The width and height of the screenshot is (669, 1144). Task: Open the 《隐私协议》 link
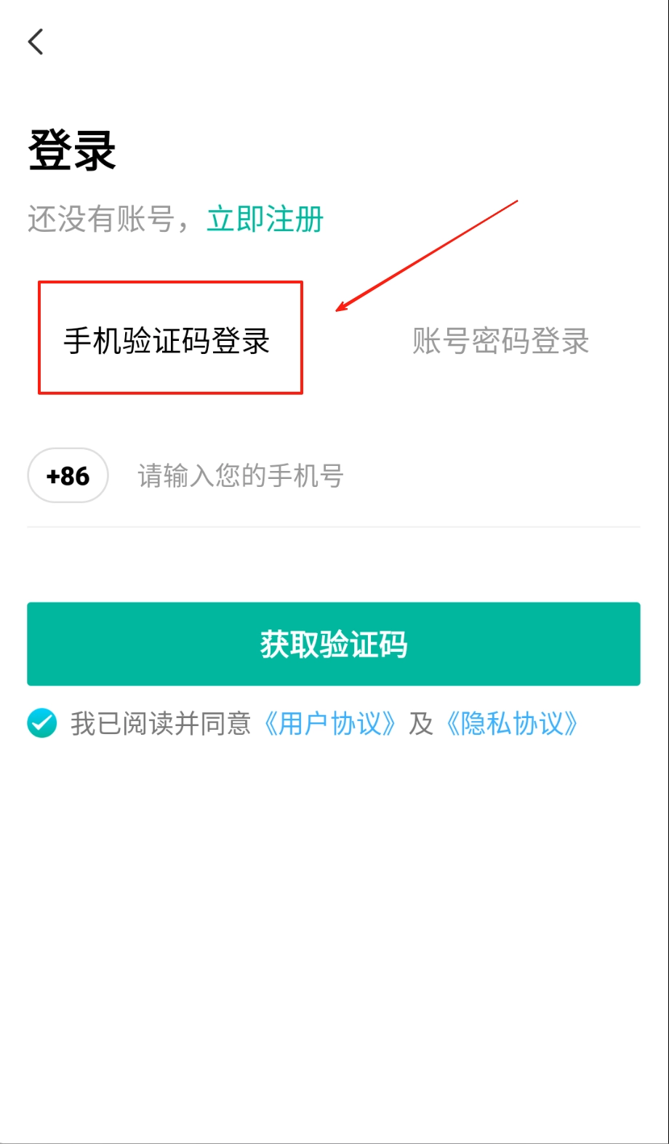tap(513, 724)
